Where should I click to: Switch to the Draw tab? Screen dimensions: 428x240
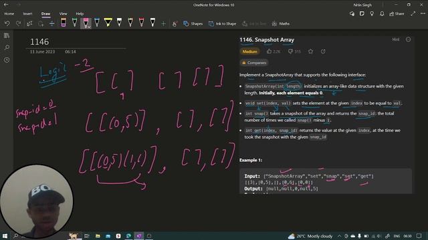[x=45, y=13]
